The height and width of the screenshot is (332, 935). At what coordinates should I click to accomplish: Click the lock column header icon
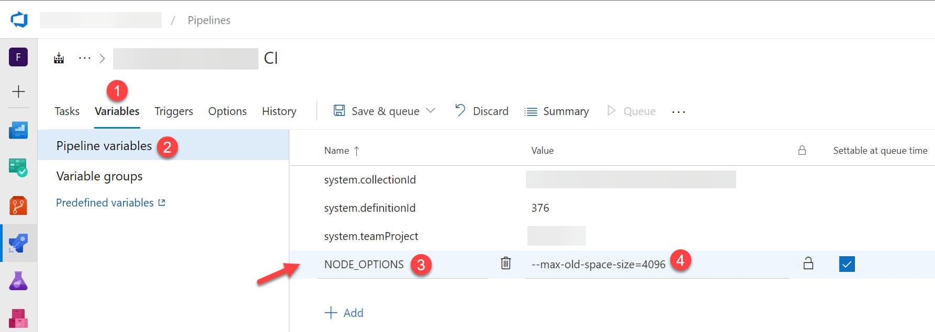click(802, 151)
